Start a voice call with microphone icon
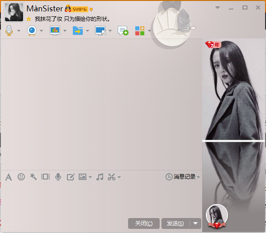266x233 pixels. [x=9, y=30]
